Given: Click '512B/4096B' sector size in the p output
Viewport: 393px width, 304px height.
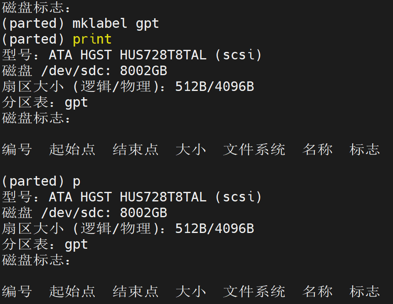Looking at the screenshot, I should tap(215, 228).
